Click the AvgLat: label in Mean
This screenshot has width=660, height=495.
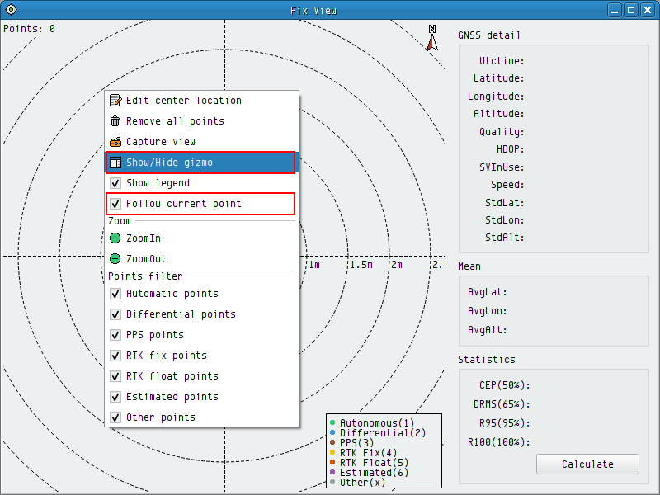[x=488, y=292]
